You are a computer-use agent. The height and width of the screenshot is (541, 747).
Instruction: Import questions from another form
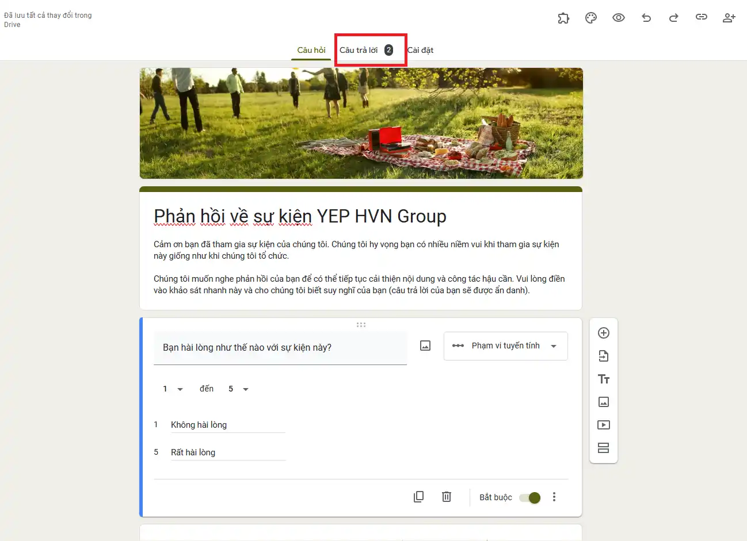point(604,356)
